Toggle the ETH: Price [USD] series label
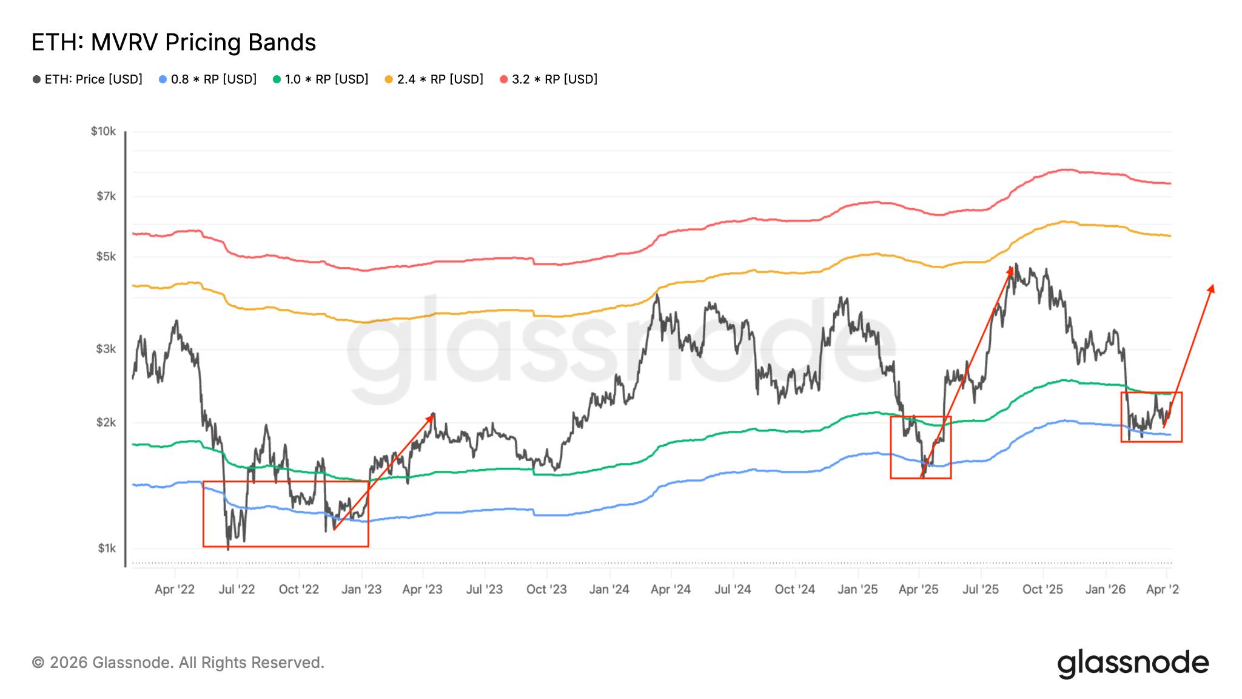Image resolution: width=1242 pixels, height=699 pixels. (93, 79)
